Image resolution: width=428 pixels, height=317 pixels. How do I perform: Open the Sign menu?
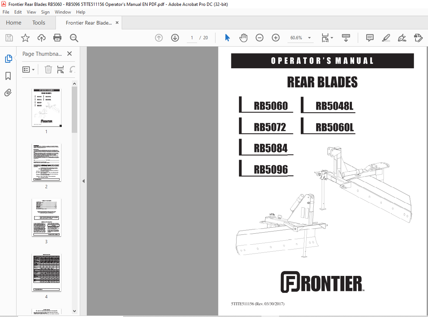pos(45,12)
